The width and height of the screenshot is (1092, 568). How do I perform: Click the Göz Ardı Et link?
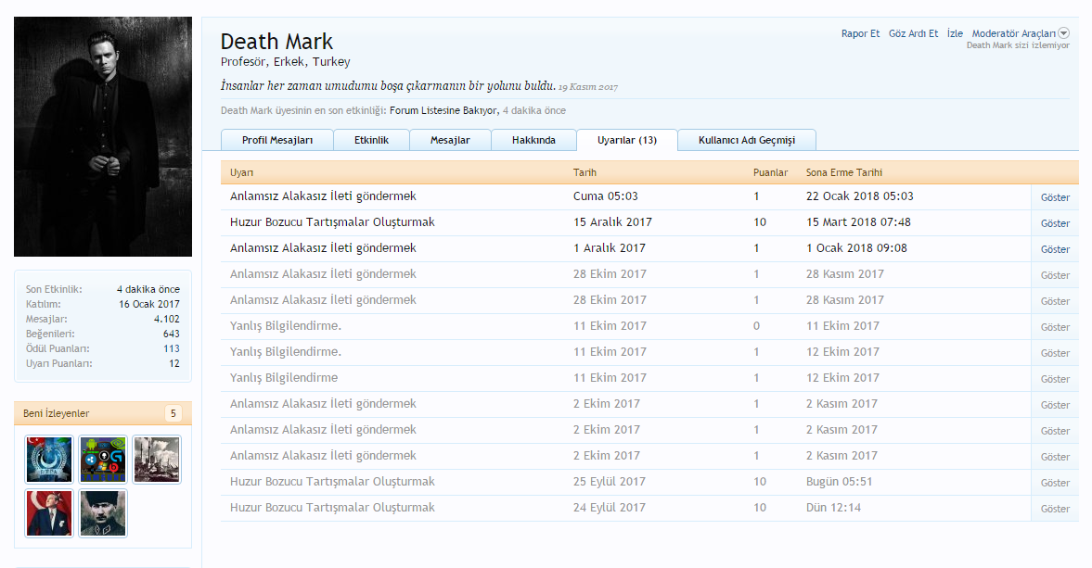[913, 33]
